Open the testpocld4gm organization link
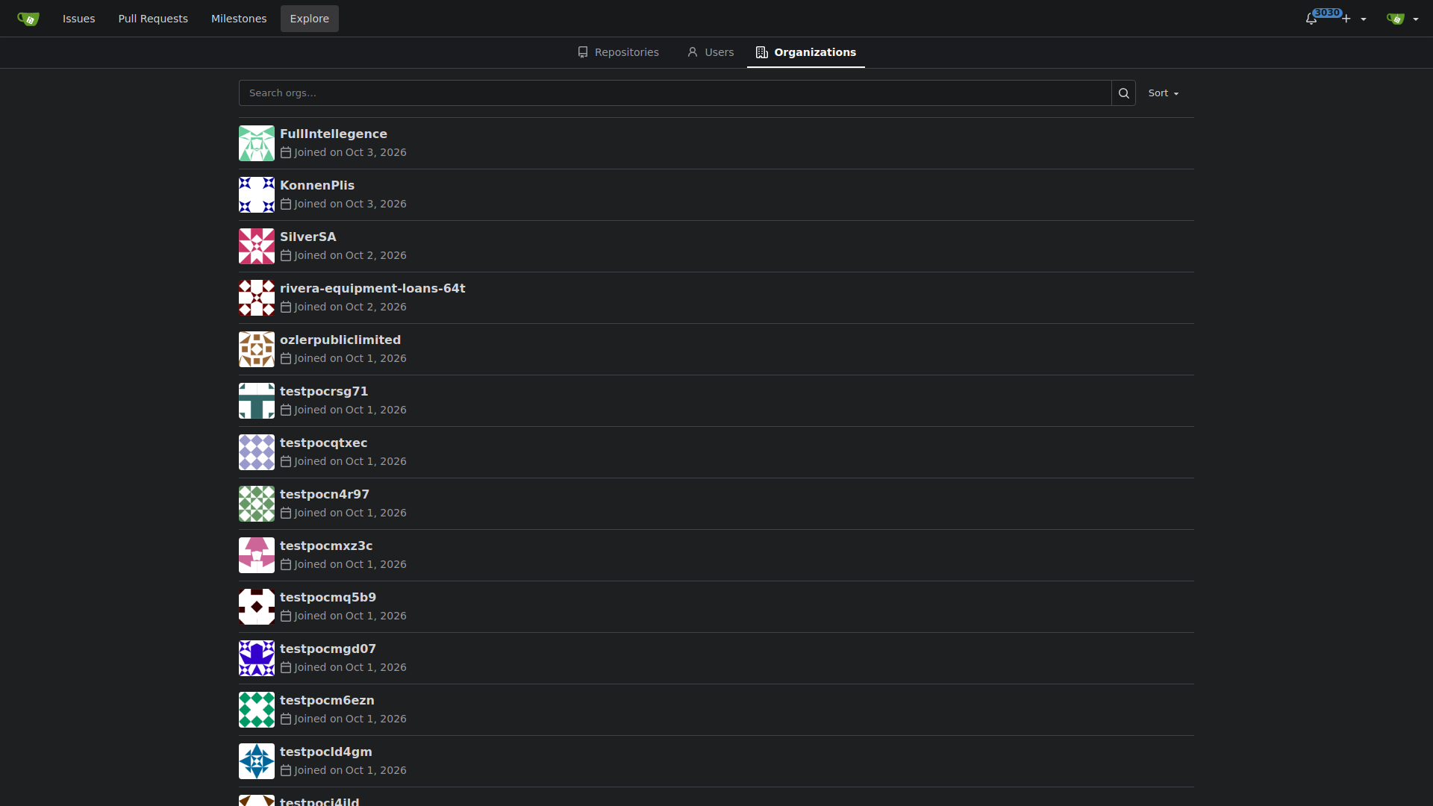Screen dimensions: 1433x806 [x=326, y=752]
